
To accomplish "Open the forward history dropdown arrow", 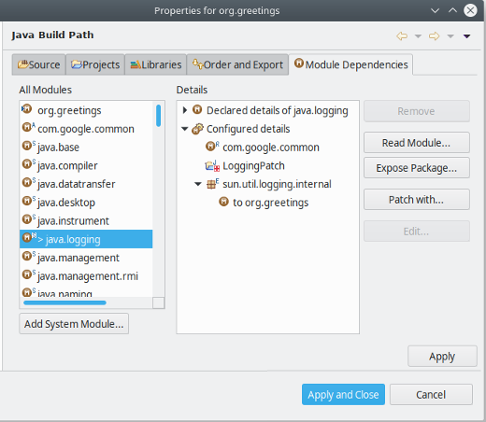I will point(450,36).
